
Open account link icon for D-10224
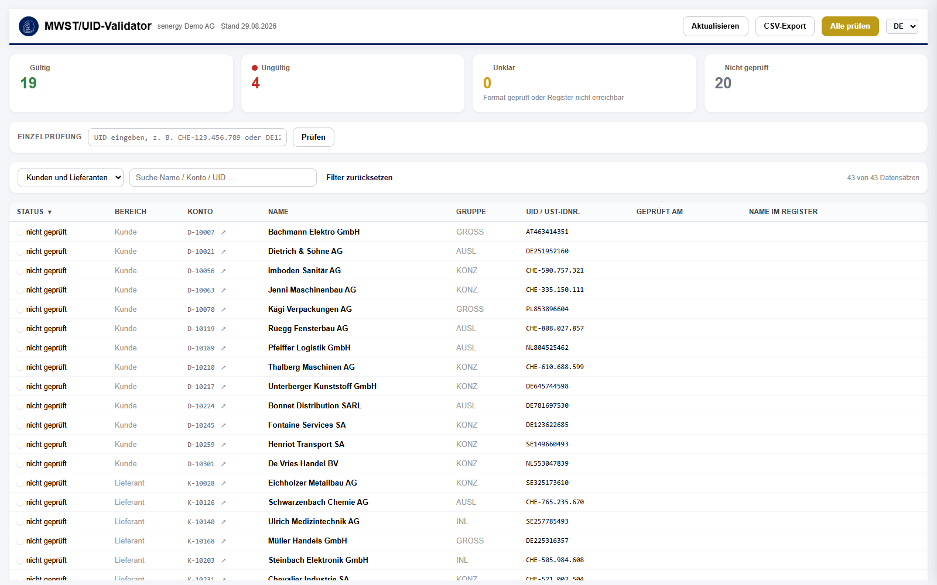[x=223, y=406]
